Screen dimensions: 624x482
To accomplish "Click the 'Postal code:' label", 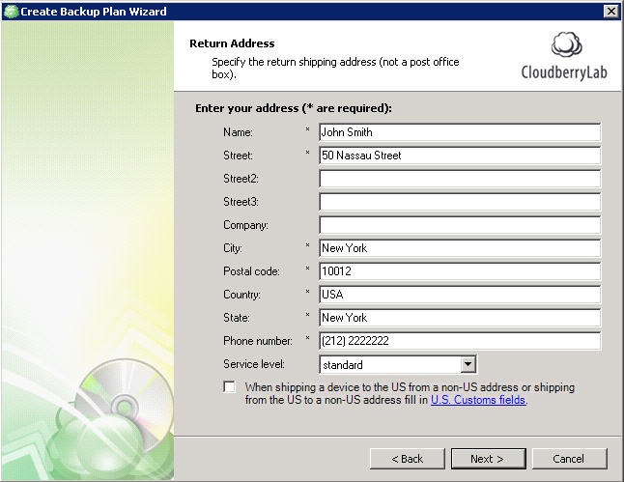I will pyautogui.click(x=251, y=271).
